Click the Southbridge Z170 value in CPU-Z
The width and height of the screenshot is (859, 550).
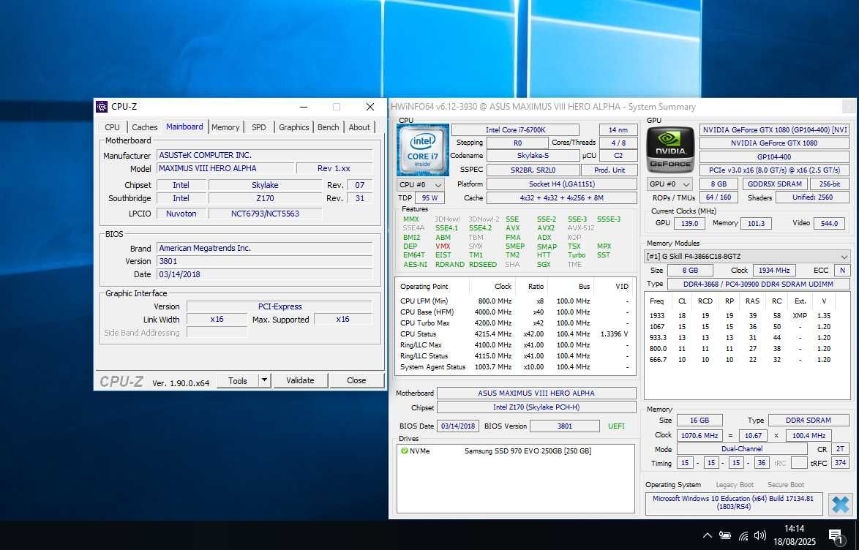tap(265, 198)
